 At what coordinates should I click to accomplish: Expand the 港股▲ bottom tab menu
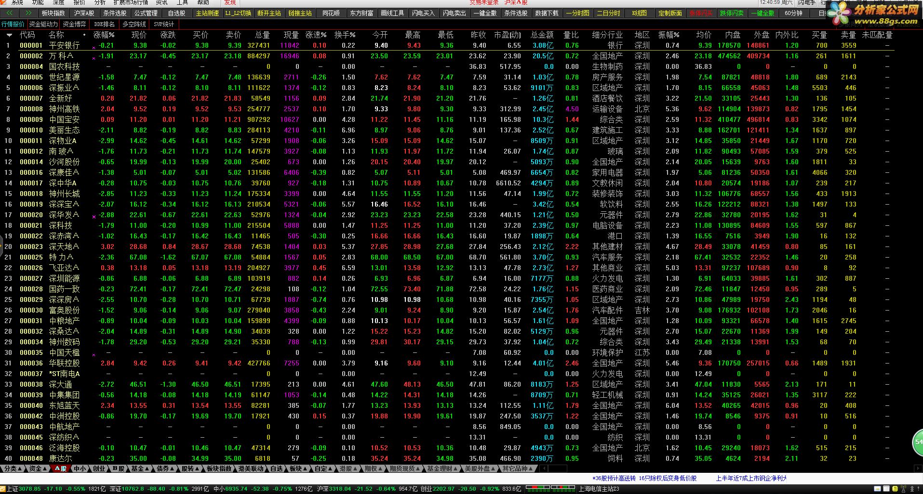coord(348,468)
